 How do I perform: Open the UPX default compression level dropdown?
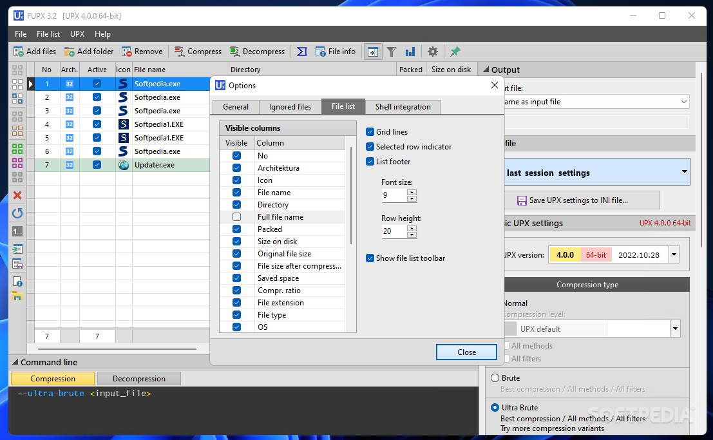pyautogui.click(x=675, y=329)
